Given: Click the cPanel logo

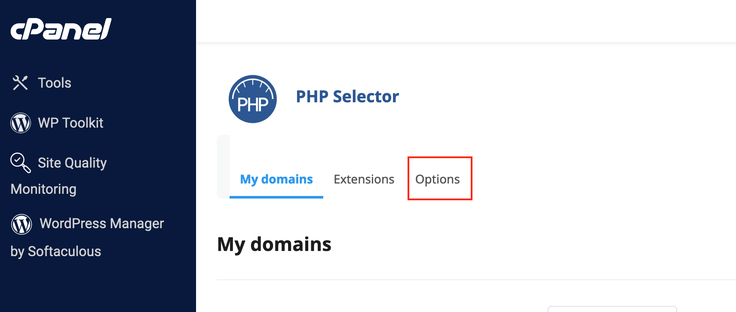Looking at the screenshot, I should (61, 29).
